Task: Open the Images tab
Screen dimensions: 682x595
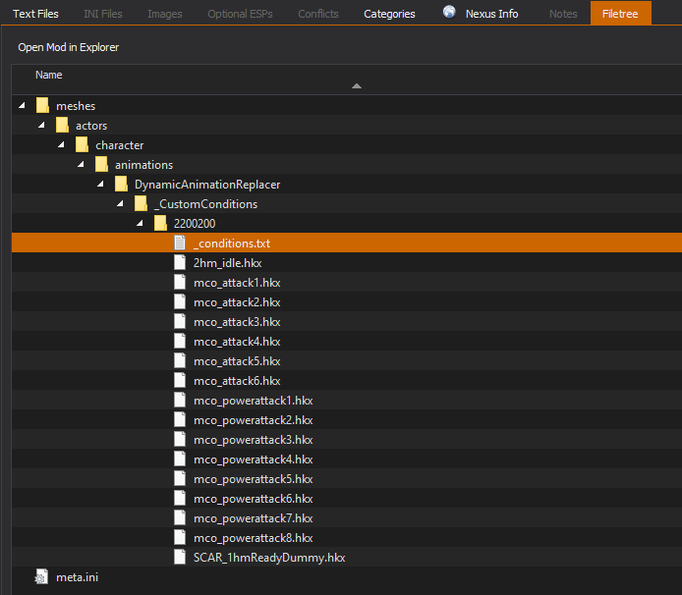Action: pyautogui.click(x=165, y=14)
